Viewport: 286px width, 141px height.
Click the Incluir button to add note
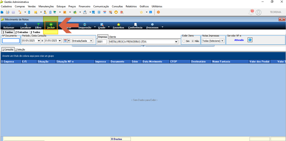tap(51, 26)
